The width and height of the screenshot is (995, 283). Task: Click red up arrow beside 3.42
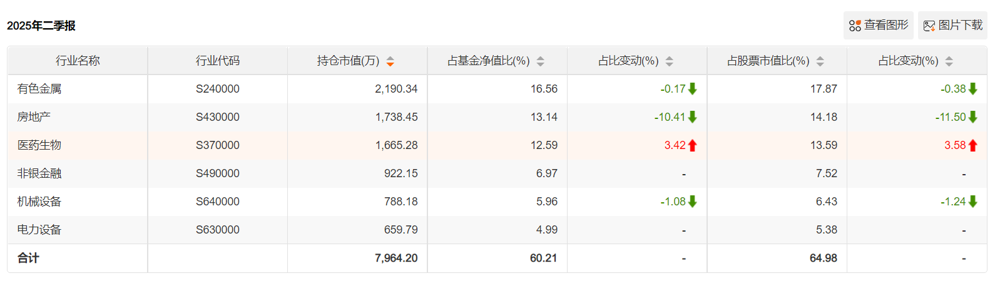[x=693, y=145]
